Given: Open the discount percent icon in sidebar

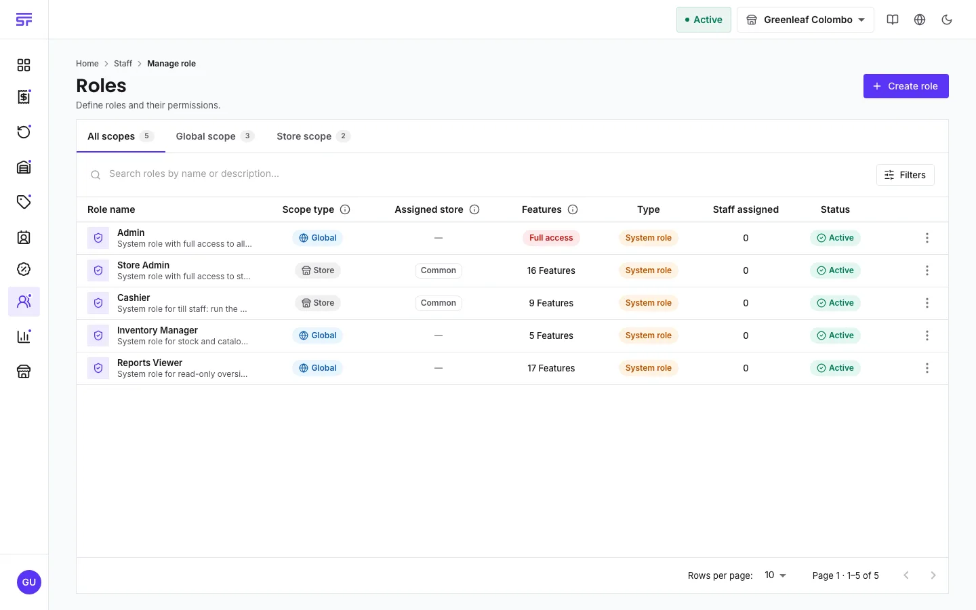Looking at the screenshot, I should (24, 269).
